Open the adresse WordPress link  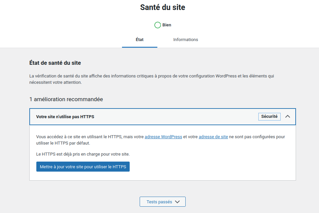[163, 137]
